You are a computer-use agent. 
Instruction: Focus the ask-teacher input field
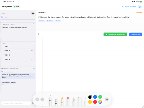tap(16, 103)
